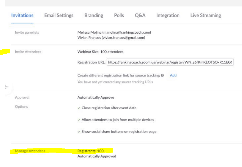Switch to Email Settings tab
The image size is (242, 167).
[x=59, y=16]
